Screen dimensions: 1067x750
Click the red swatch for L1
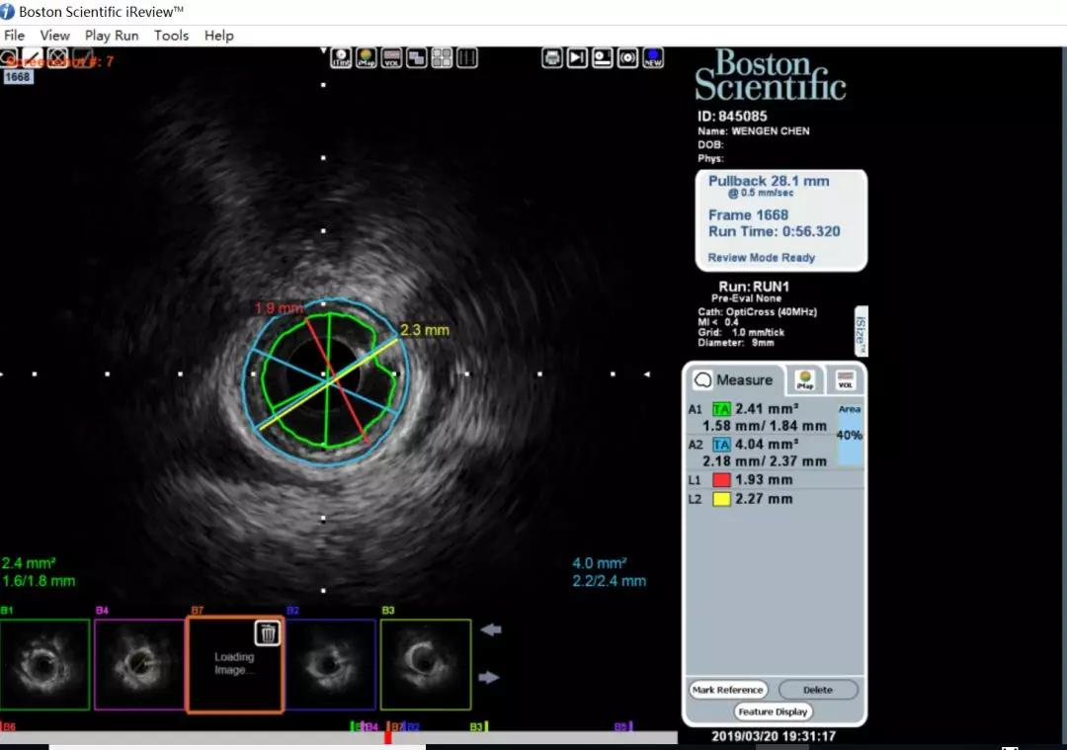[x=721, y=480]
